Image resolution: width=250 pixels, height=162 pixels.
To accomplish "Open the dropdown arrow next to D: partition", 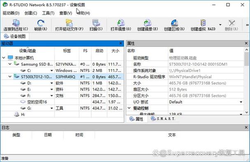I will click(52, 83).
